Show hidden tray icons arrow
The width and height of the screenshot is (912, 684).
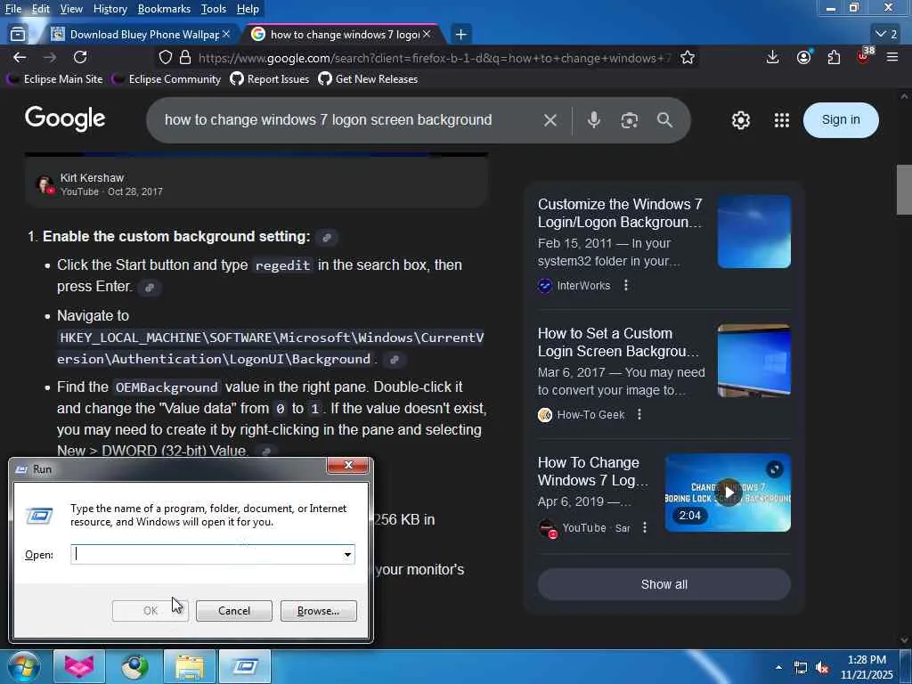[x=778, y=667]
